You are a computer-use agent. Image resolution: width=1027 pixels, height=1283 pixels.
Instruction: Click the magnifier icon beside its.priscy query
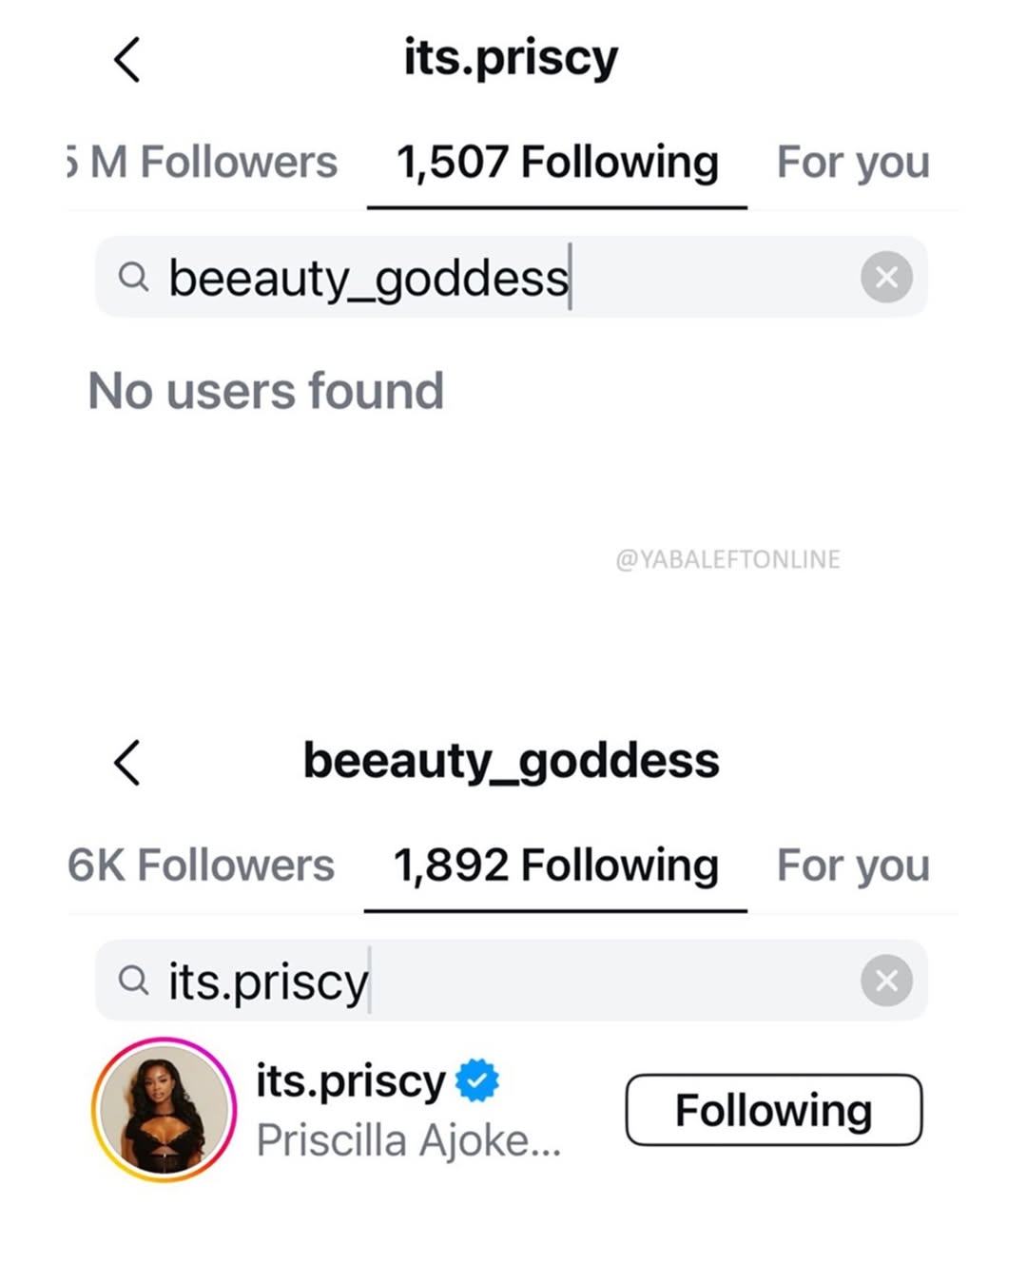click(134, 981)
